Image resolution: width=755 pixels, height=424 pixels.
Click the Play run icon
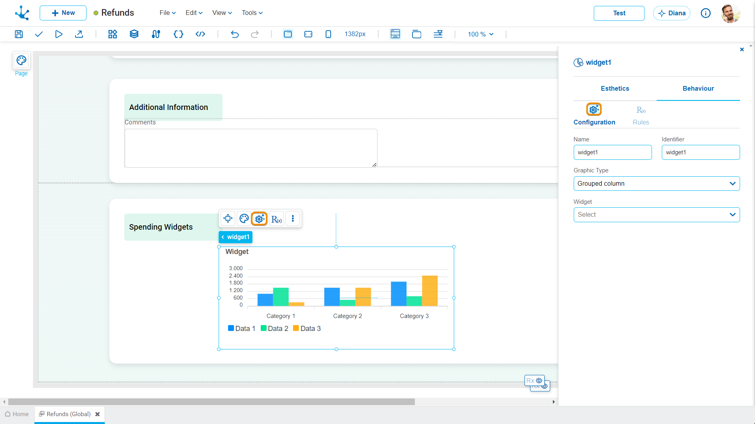click(59, 34)
